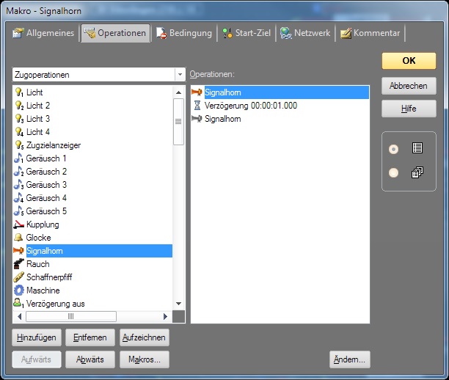Viewport: 449px width, 380px height.
Task: Click the Licht 2 bulb icon
Action: pos(19,106)
